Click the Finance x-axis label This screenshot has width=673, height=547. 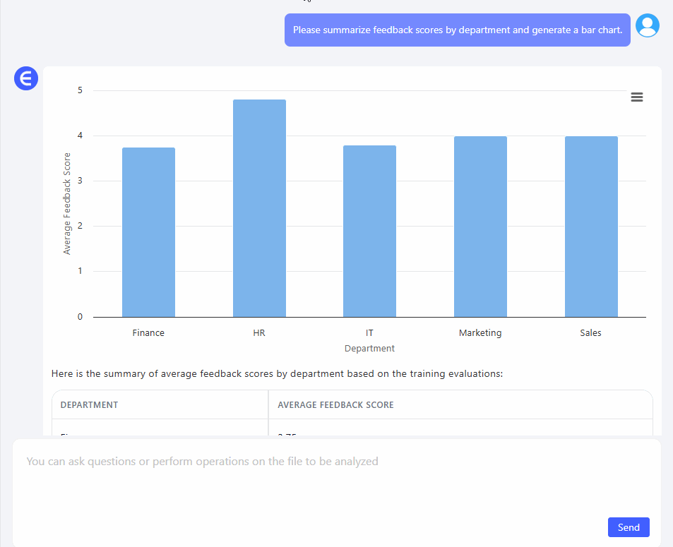[x=148, y=332]
